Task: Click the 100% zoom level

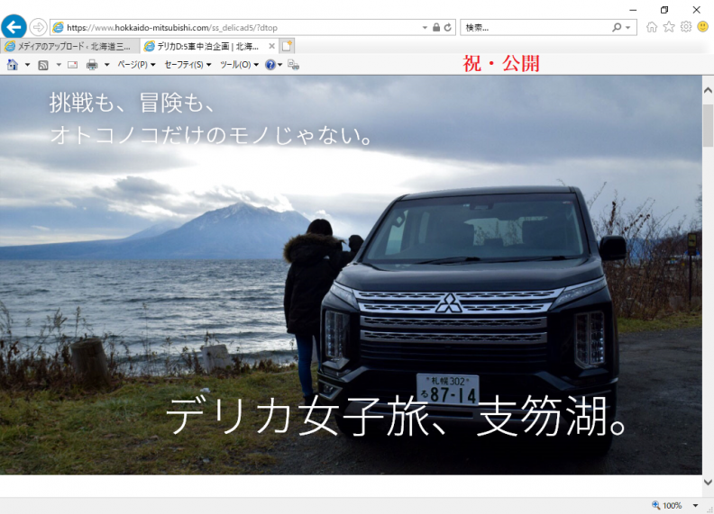Action: [673, 505]
